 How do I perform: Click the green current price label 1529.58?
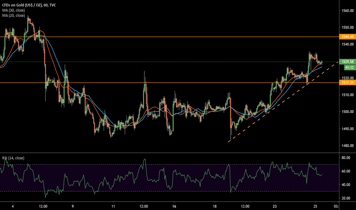point(347,61)
